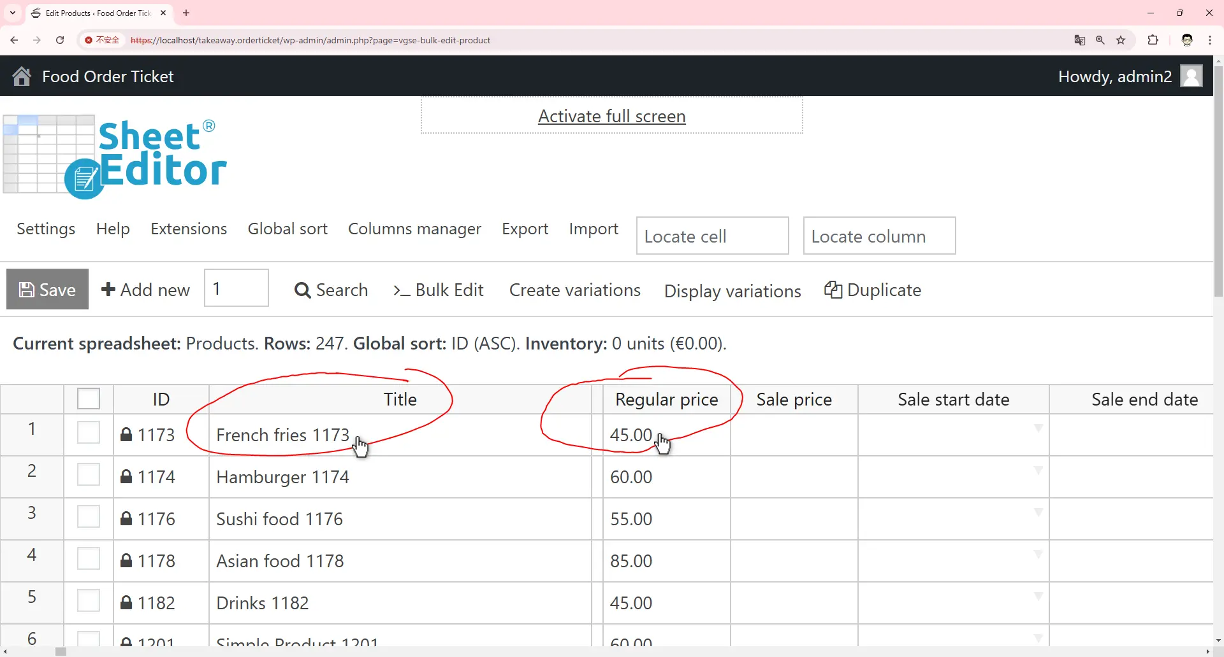Open the Columns manager menu
Viewport: 1224px width, 657px height.
[x=414, y=229]
